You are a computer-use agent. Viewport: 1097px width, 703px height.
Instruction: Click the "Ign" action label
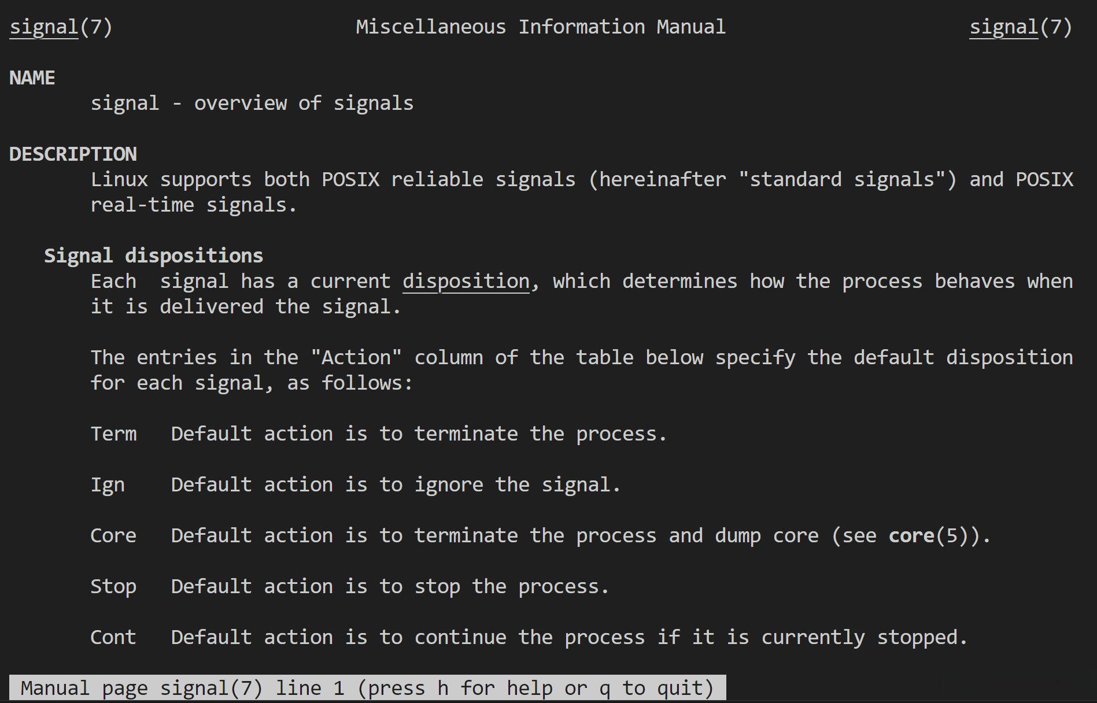coord(108,485)
